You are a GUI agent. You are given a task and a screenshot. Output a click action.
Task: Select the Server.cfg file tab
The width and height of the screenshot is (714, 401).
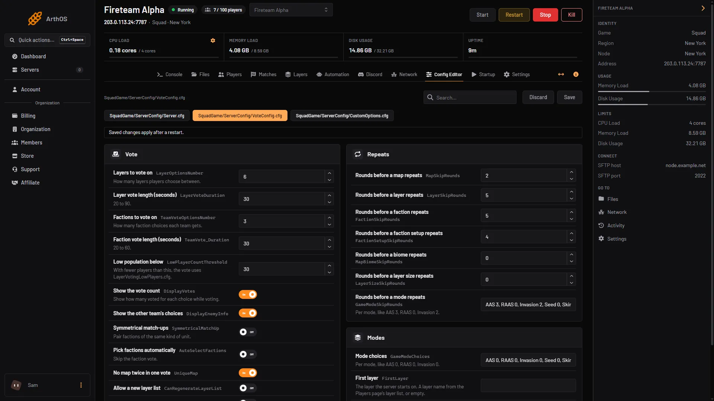point(147,116)
